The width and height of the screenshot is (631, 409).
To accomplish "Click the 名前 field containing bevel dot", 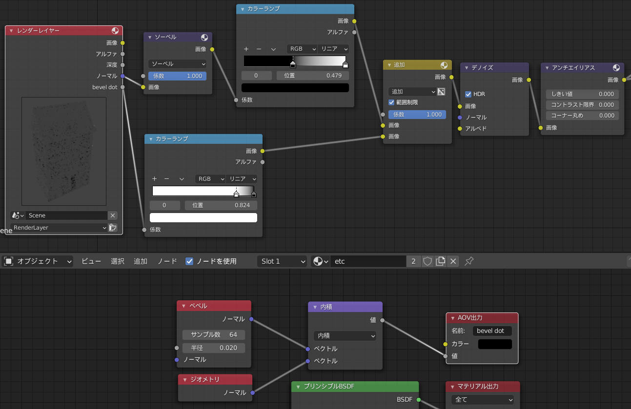I will tap(492, 331).
